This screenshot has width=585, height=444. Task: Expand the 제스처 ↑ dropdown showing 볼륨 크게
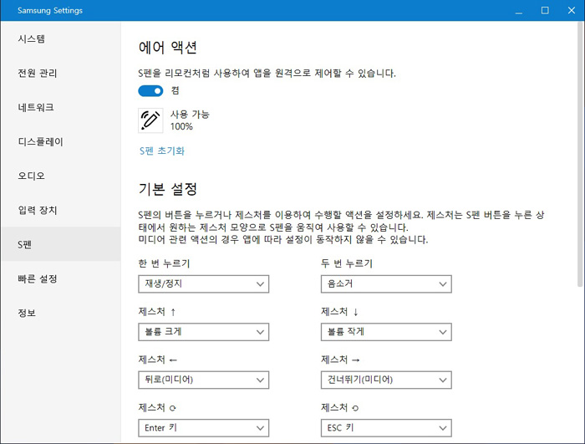click(204, 332)
